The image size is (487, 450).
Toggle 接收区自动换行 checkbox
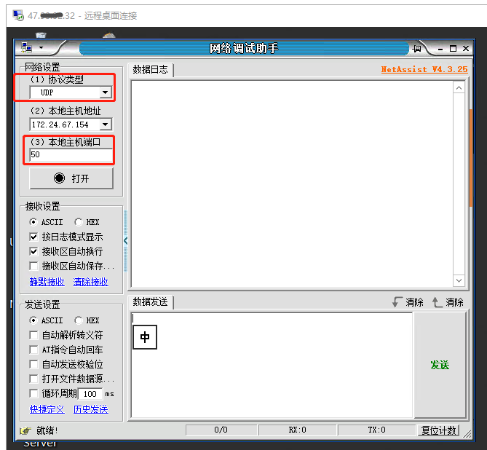tap(33, 251)
